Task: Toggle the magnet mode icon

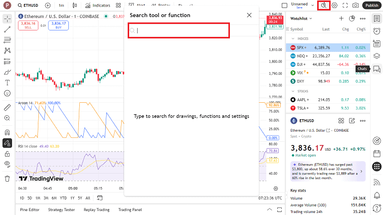Action: [7, 132]
